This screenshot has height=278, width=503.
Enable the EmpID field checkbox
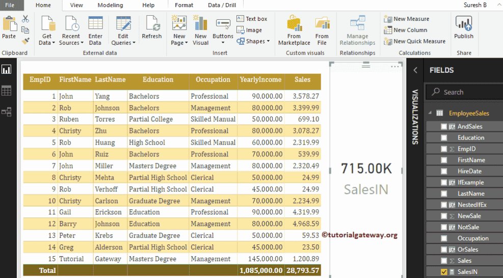point(444,149)
